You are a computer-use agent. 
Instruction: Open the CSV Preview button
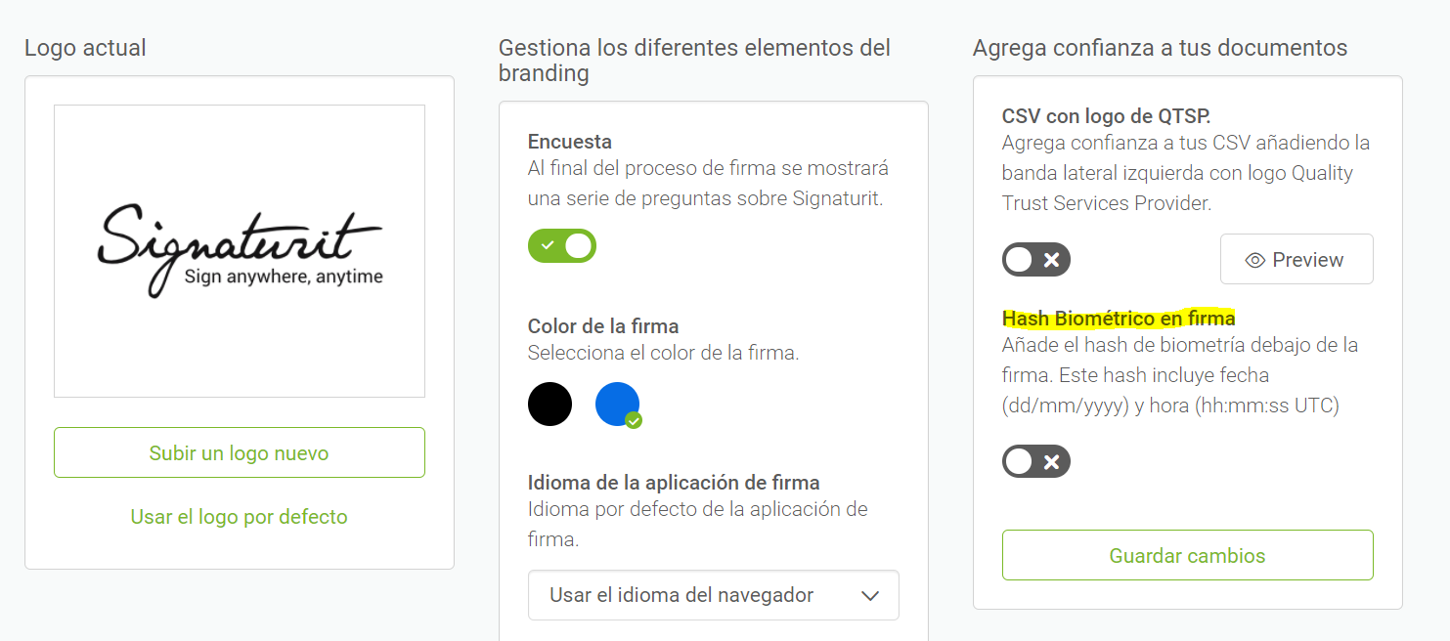pos(1296,259)
